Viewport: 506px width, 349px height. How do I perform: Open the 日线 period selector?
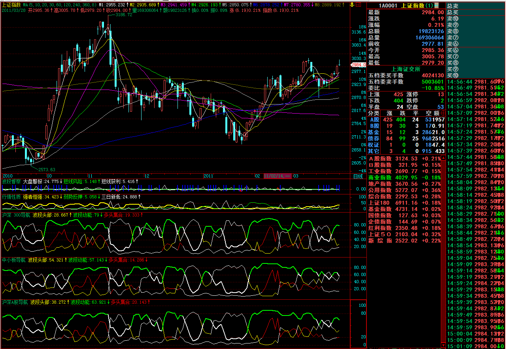357,176
